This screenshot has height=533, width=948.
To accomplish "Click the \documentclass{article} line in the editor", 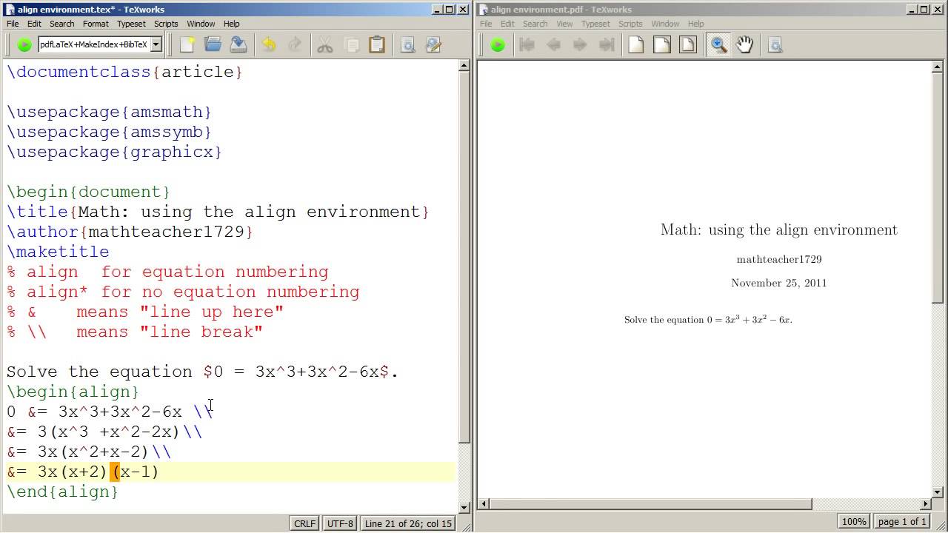I will tap(124, 72).
